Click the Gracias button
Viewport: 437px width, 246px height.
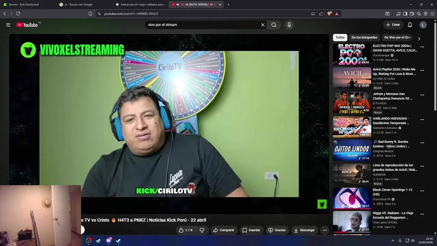pos(277,230)
